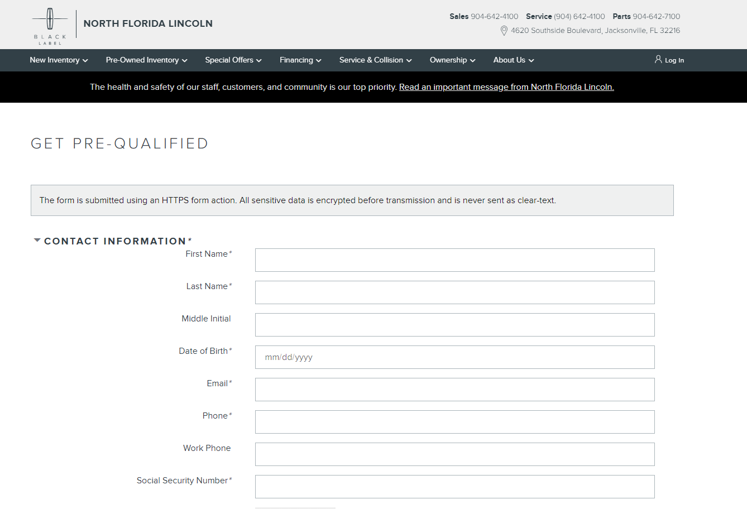Screen dimensions: 747x509
Task: Open the New Inventory menu
Action: pos(59,60)
